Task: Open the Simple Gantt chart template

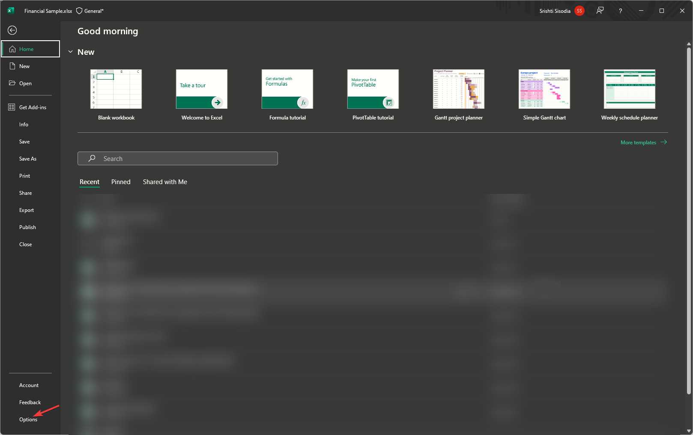Action: pos(544,89)
